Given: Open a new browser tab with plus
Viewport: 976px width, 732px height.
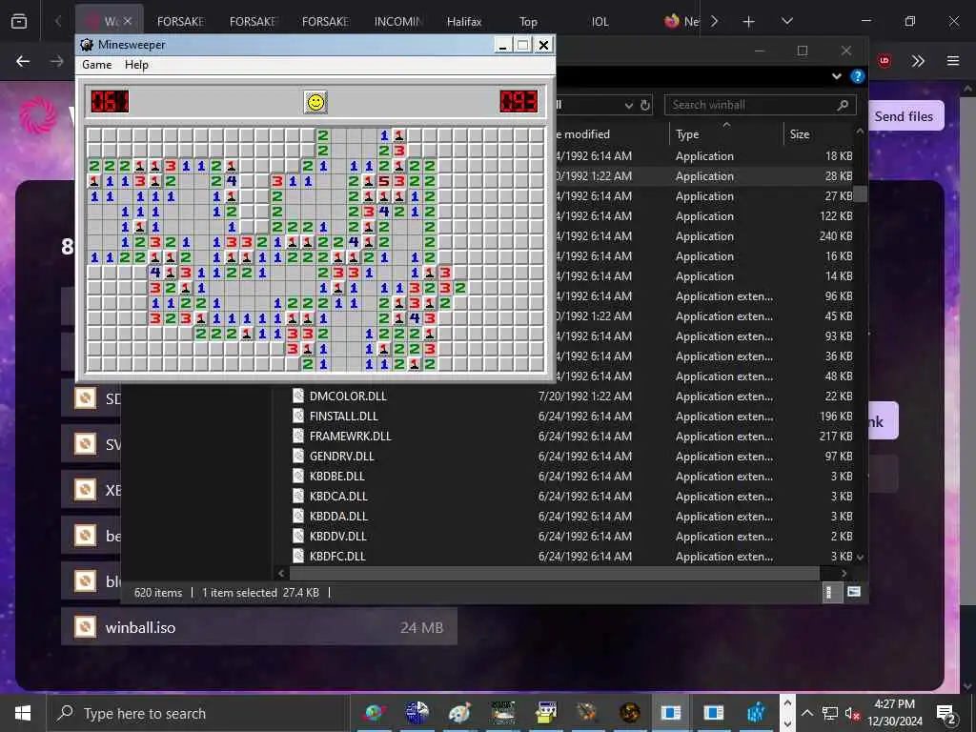Looking at the screenshot, I should [749, 22].
